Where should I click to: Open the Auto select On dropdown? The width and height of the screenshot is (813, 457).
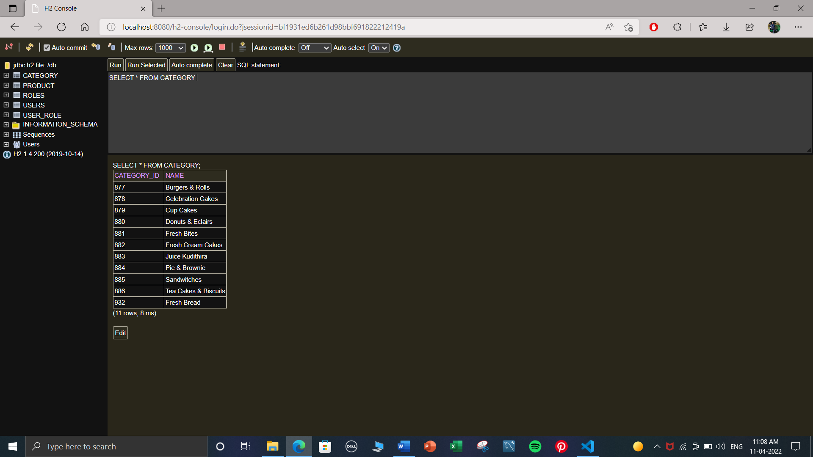click(379, 48)
